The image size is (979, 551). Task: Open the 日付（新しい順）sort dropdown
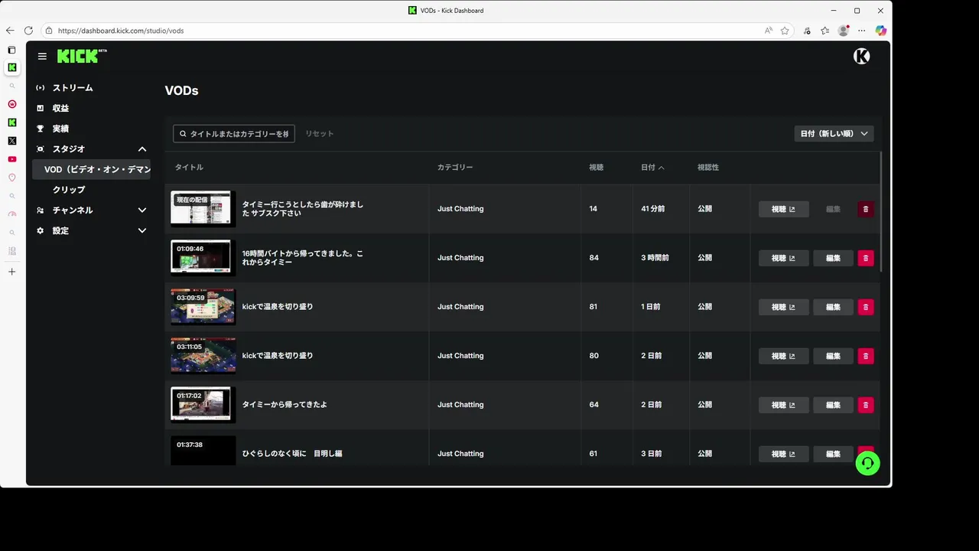click(x=834, y=133)
